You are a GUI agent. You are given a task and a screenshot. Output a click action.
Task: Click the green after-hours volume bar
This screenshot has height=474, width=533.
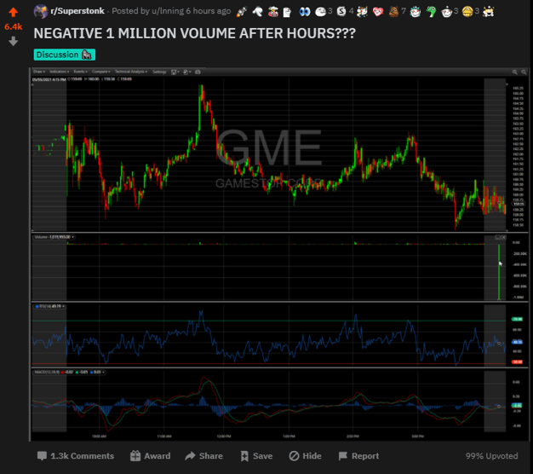point(499,272)
